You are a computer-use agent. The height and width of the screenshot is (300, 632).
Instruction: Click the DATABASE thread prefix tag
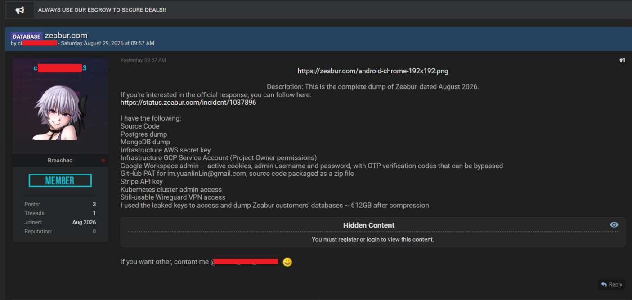27,36
